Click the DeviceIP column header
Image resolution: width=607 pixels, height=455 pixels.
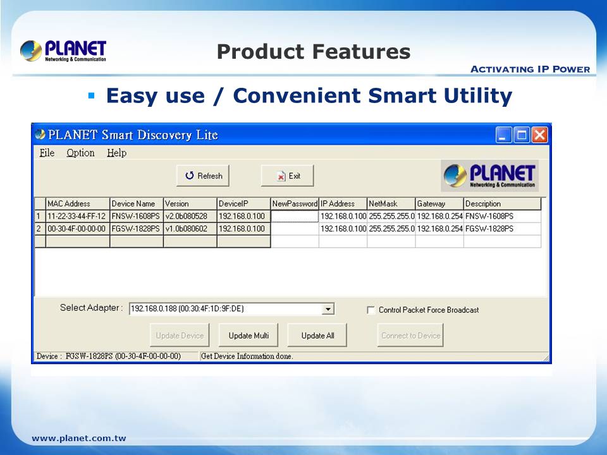(243, 203)
